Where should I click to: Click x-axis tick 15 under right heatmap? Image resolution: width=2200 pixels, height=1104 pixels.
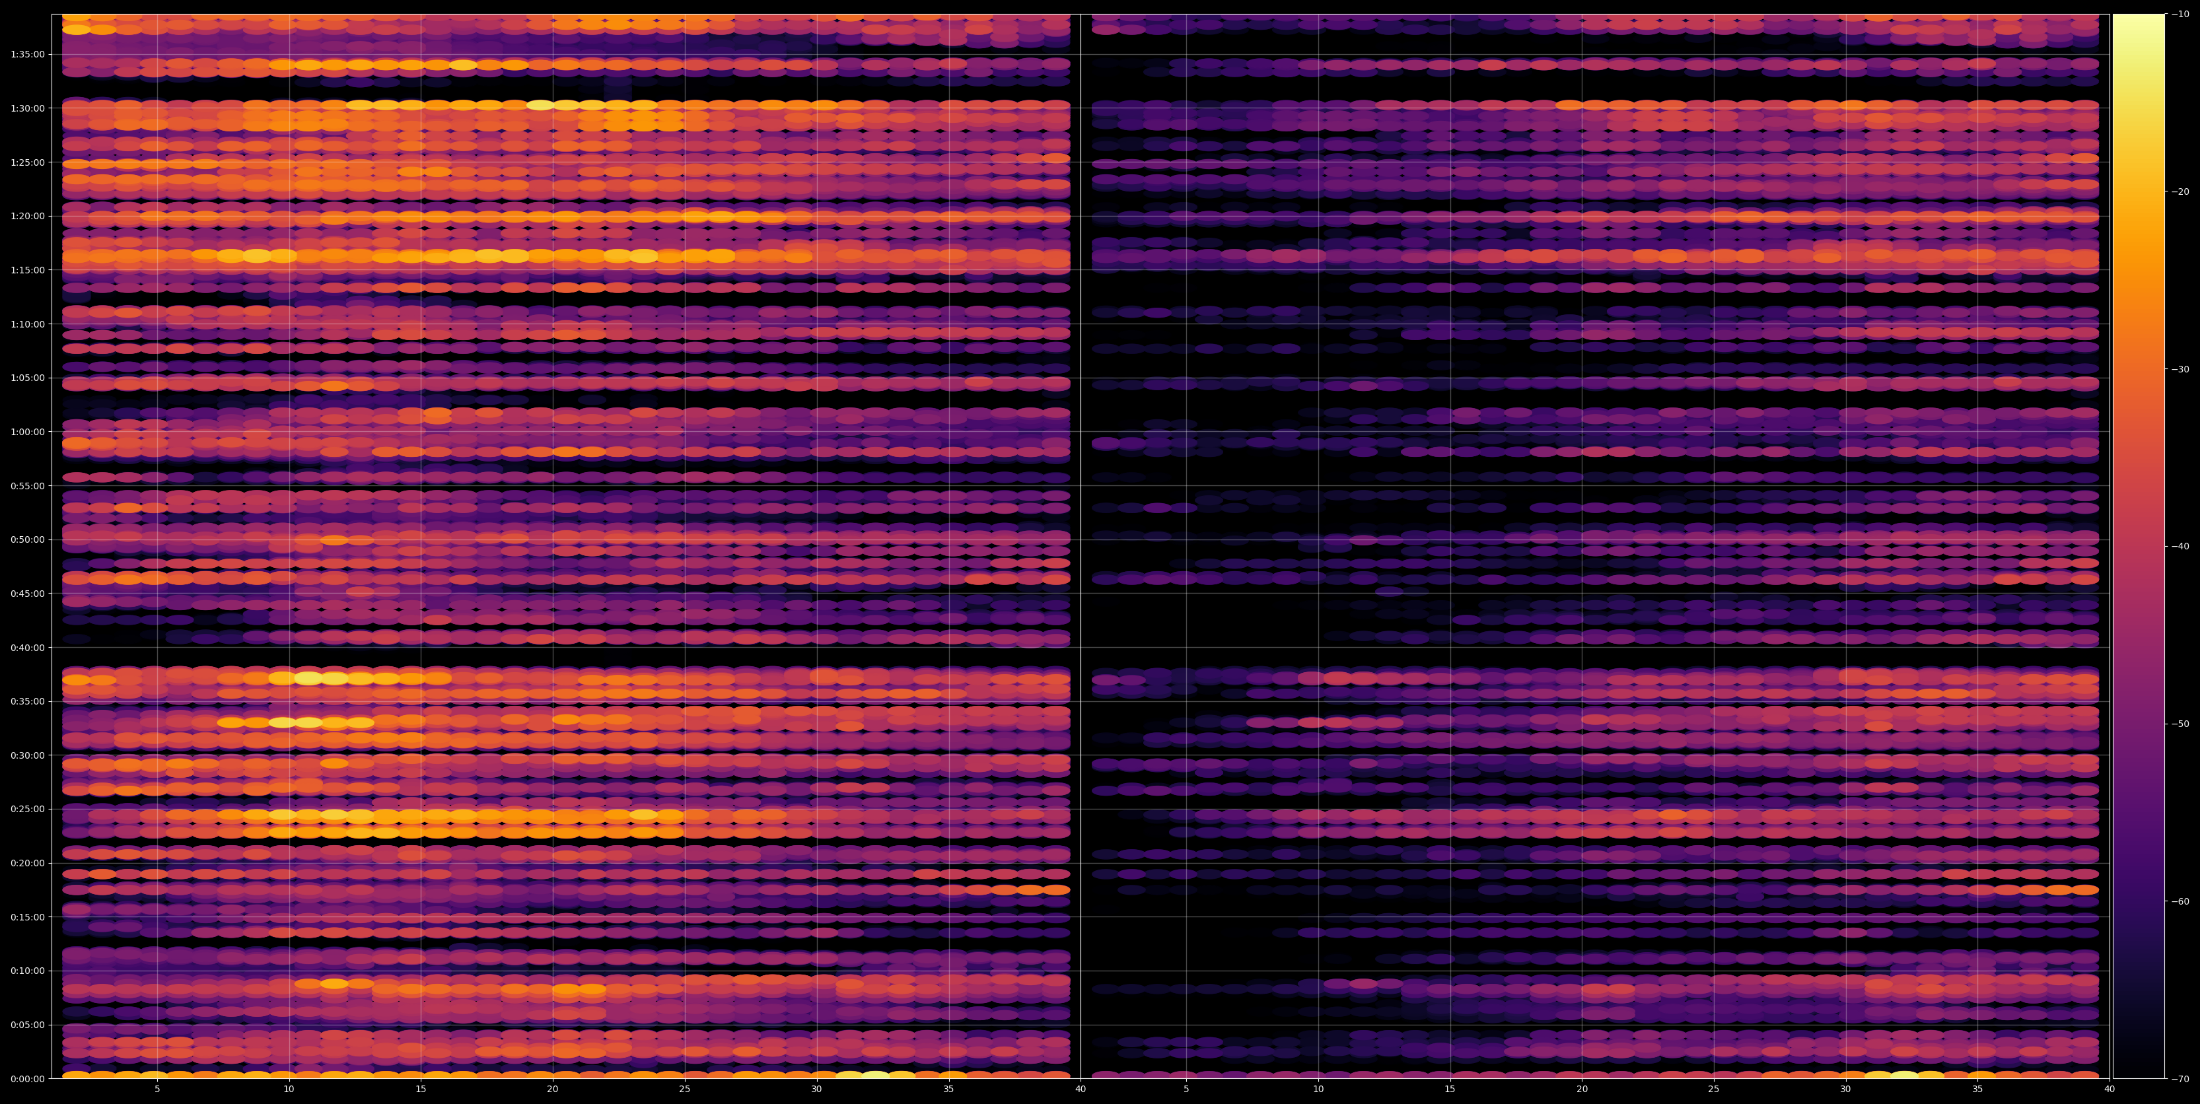click(x=1450, y=1089)
